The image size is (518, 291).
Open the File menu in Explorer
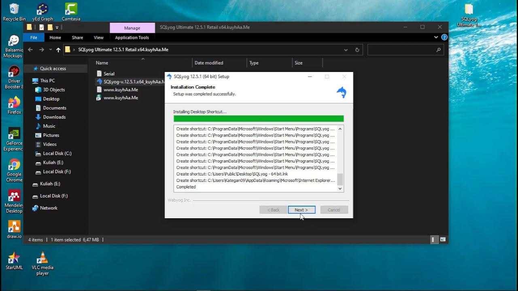(34, 38)
